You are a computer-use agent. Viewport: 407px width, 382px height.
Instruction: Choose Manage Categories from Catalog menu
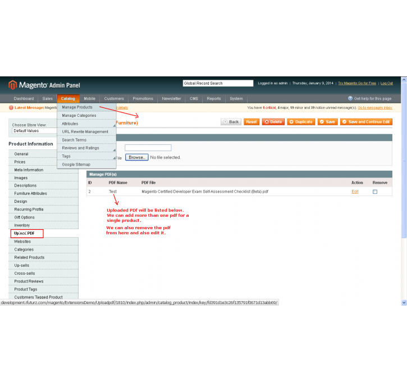(86, 116)
